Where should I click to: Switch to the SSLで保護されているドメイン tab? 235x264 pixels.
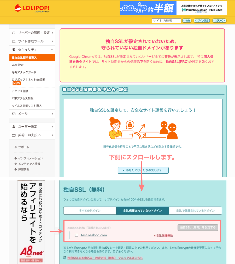click(195, 211)
